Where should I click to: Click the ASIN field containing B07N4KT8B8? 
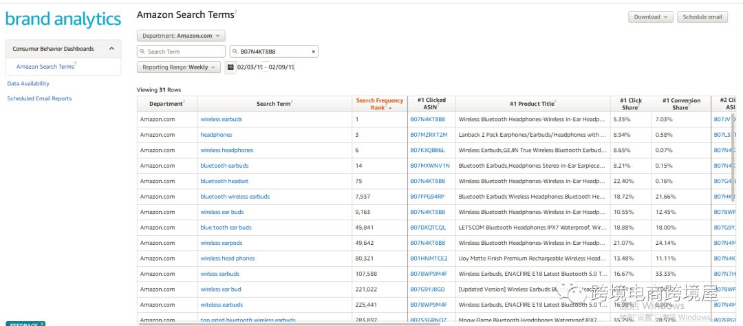274,52
